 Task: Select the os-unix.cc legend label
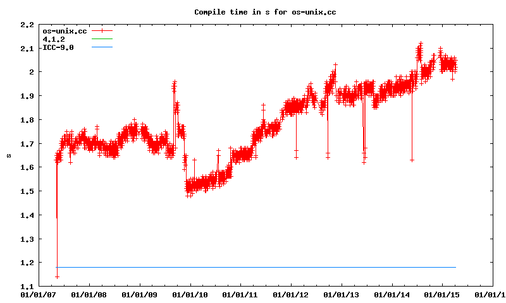[x=65, y=31]
